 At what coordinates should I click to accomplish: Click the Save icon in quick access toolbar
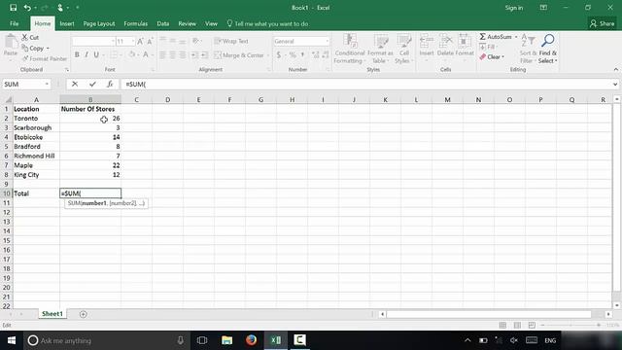tap(13, 8)
